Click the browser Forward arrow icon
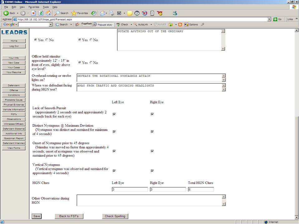Screen dimensions: 299x224 click(23, 13)
